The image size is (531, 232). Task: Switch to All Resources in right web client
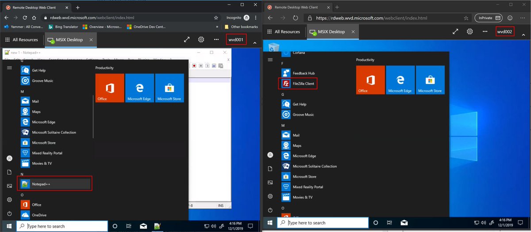click(x=283, y=32)
